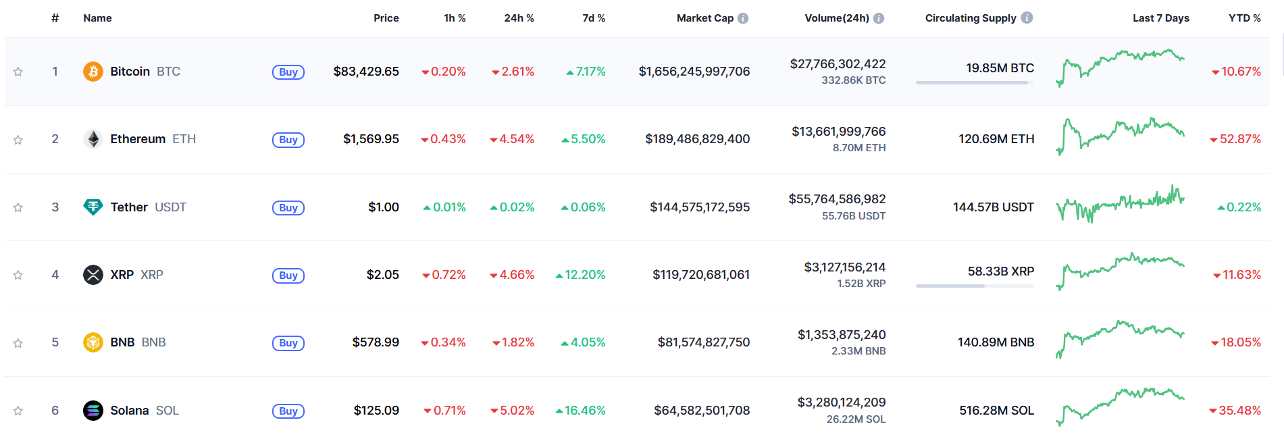This screenshot has height=443, width=1284.
Task: Open Circulating Supply info tooltip icon
Action: pyautogui.click(x=1027, y=18)
